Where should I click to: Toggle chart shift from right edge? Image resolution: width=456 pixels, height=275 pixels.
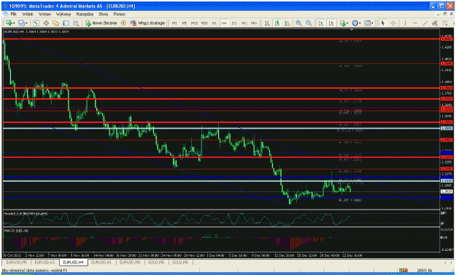[x=331, y=23]
